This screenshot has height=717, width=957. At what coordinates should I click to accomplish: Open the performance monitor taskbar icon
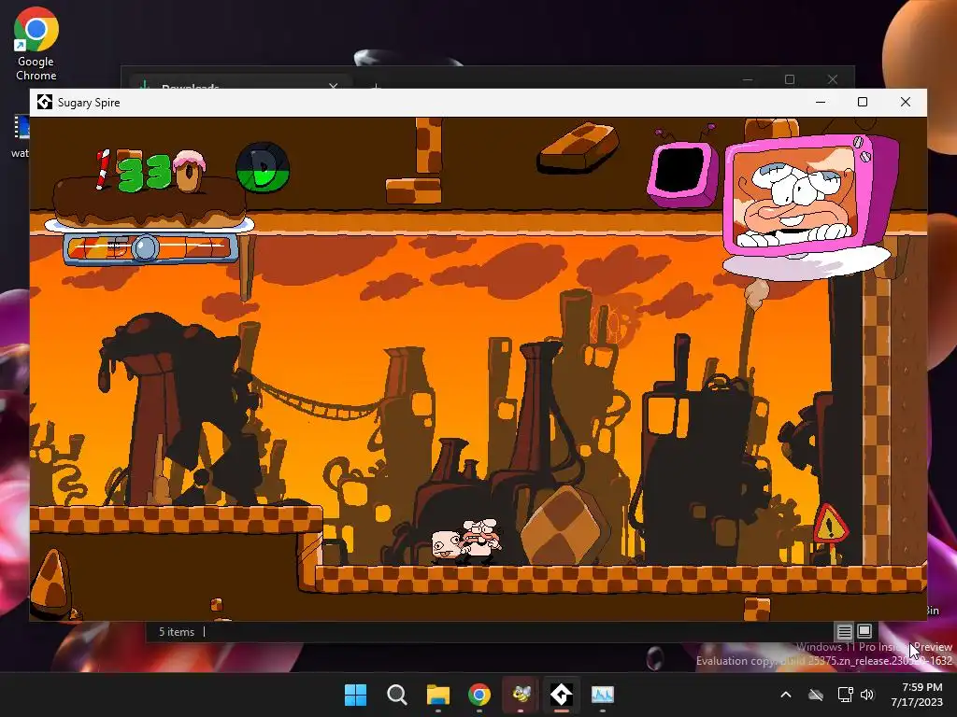click(x=603, y=695)
